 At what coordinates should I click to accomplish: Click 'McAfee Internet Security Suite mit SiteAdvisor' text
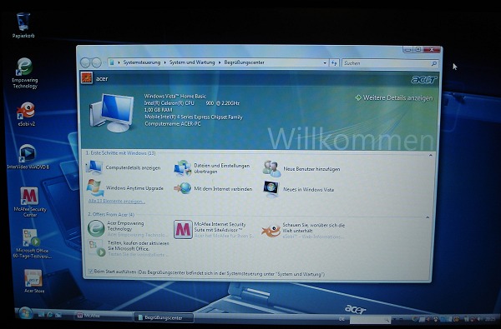[220, 227]
